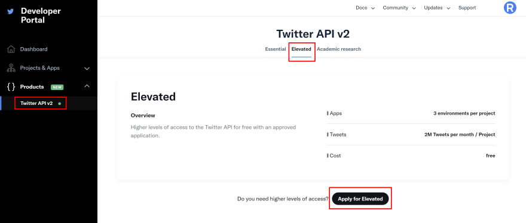Open the Updates menu

tap(433, 8)
